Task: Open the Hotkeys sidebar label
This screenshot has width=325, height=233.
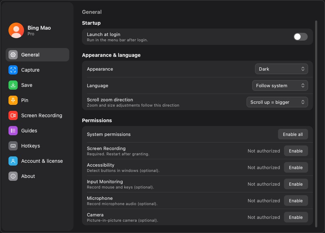Action: pyautogui.click(x=30, y=146)
